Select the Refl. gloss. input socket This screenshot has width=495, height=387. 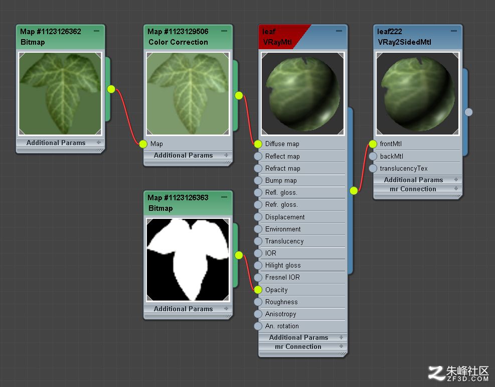point(258,193)
